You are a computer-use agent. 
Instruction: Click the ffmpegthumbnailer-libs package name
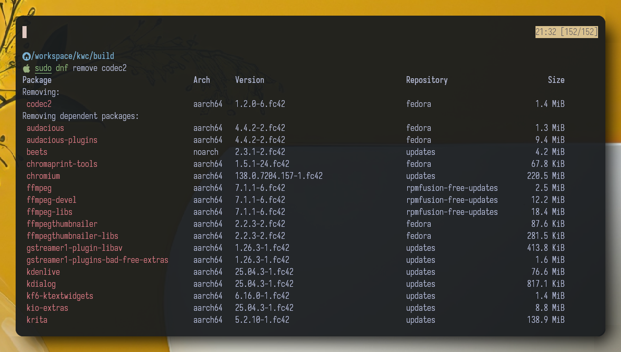tap(72, 236)
